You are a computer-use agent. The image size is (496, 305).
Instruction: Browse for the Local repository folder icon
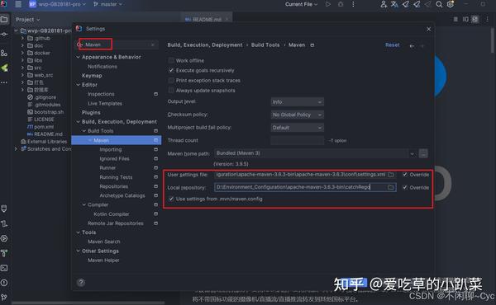pyautogui.click(x=391, y=187)
